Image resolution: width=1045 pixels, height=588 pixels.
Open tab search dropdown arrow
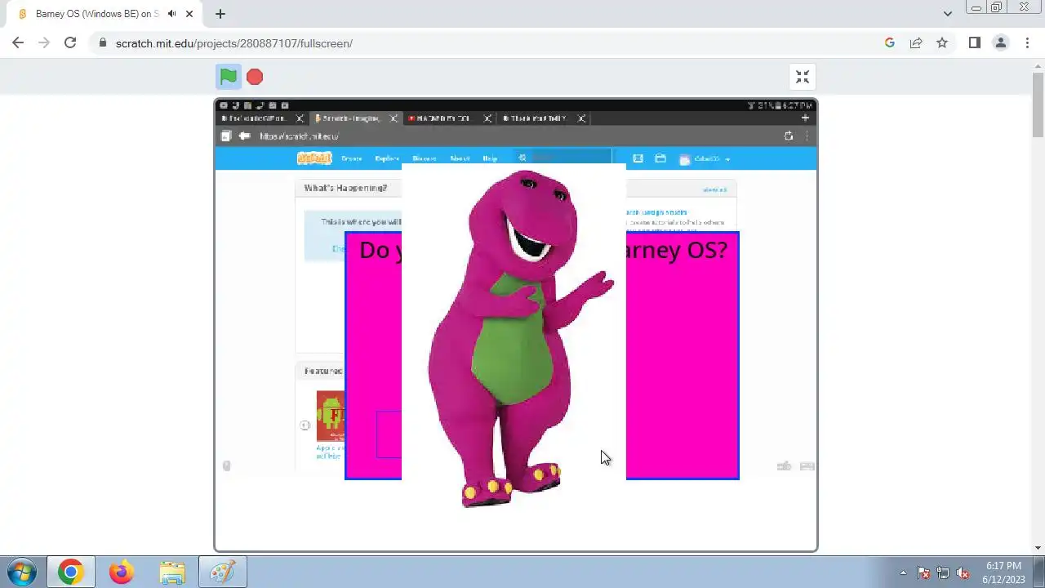[x=948, y=14]
